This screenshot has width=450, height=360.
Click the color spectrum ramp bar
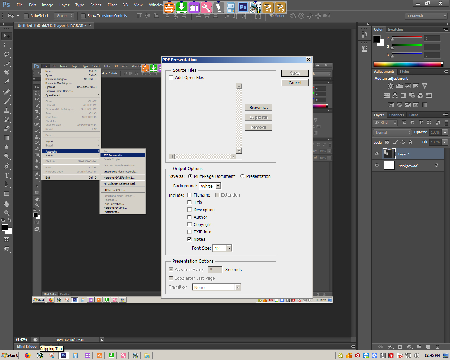coord(408,64)
